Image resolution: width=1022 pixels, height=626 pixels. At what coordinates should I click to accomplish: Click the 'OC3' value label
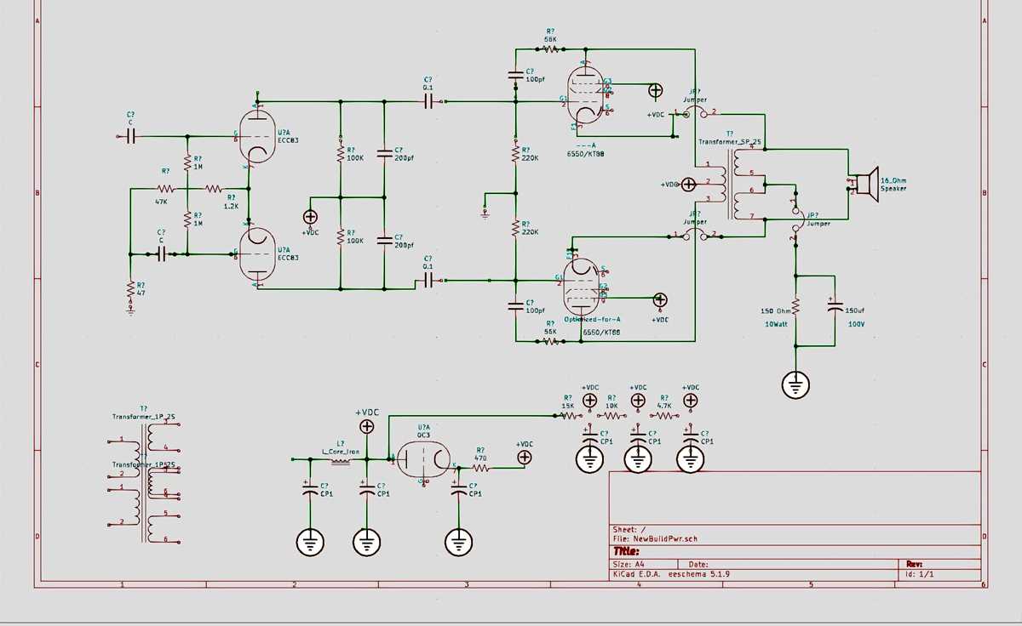(423, 434)
